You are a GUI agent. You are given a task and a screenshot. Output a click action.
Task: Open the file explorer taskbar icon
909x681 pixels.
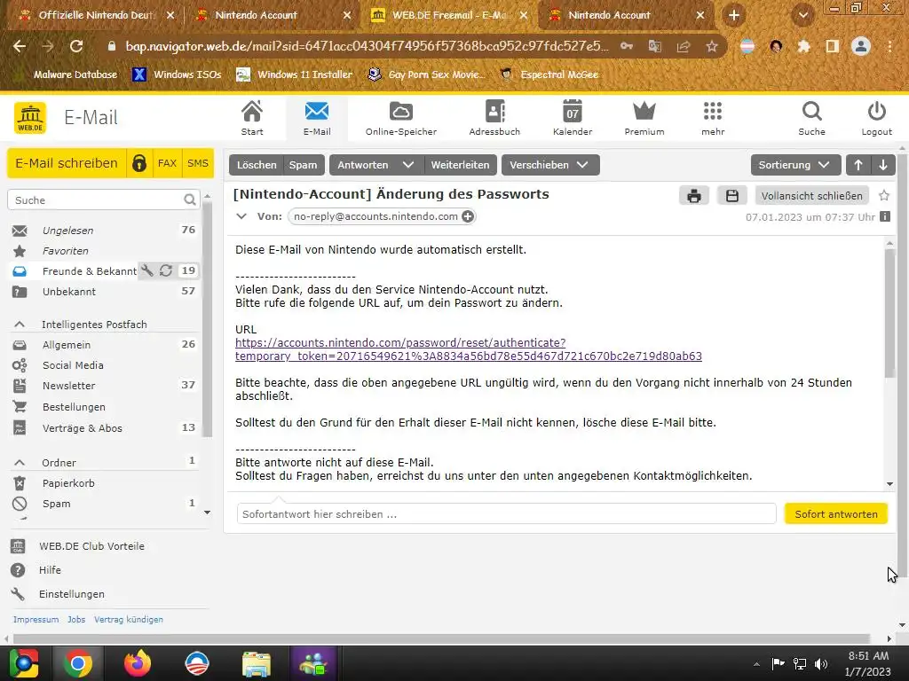click(x=257, y=663)
